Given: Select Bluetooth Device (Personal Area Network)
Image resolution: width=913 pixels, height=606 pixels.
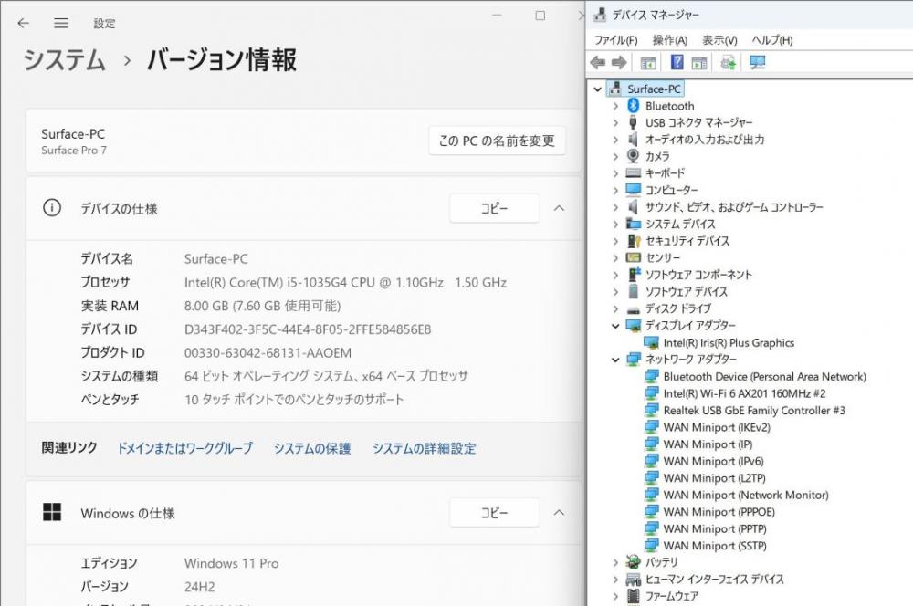Looking at the screenshot, I should 764,377.
